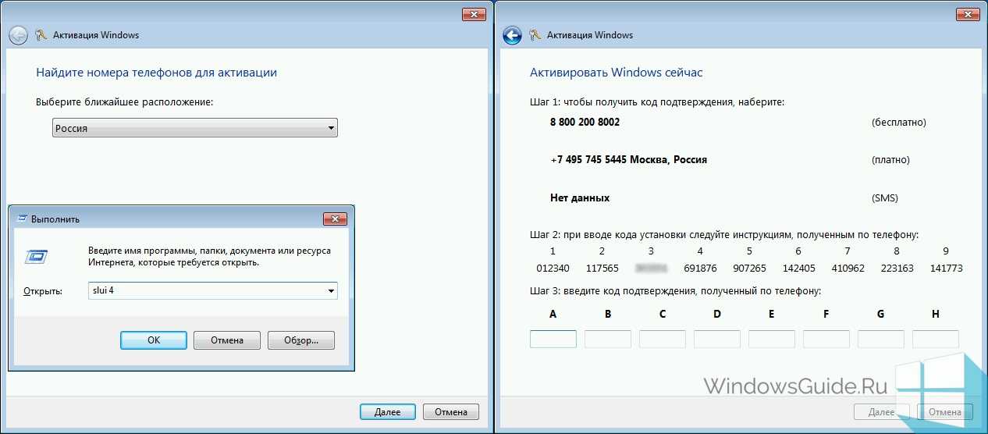Viewport: 988px width, 434px height.
Task: Close the right activation window
Action: [968, 13]
